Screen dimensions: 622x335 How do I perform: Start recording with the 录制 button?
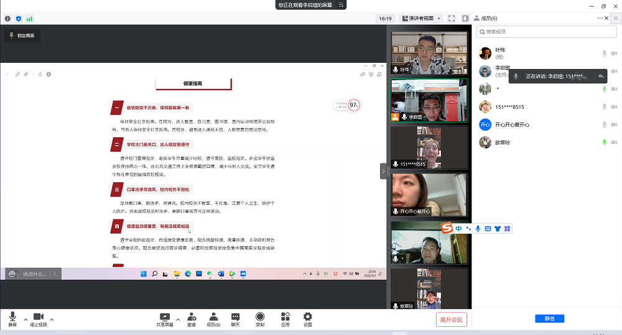pos(260,319)
